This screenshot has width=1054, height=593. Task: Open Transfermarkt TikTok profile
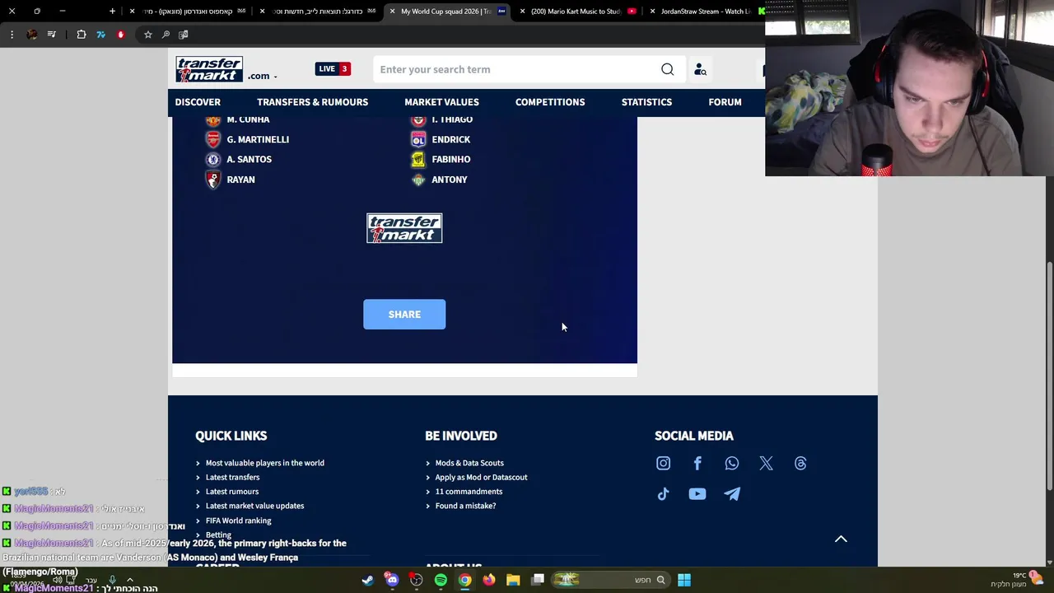coord(663,494)
